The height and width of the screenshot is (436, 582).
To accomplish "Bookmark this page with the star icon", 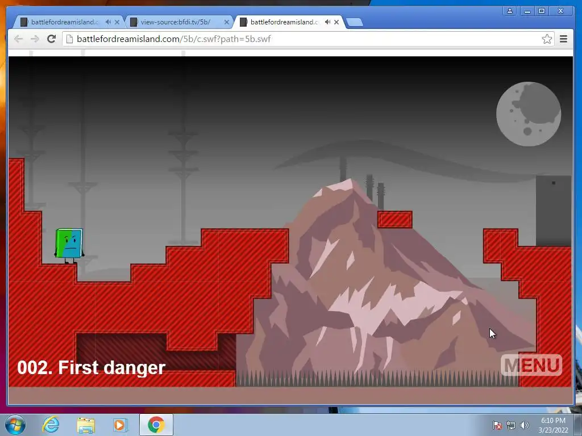I will 547,39.
